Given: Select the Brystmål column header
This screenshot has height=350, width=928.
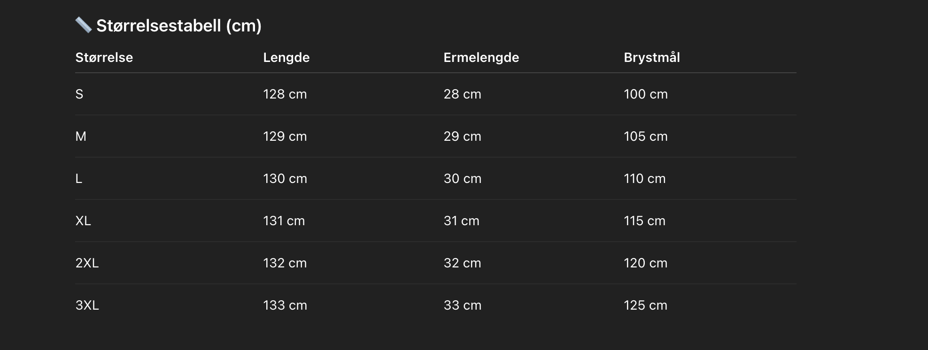Looking at the screenshot, I should (651, 57).
